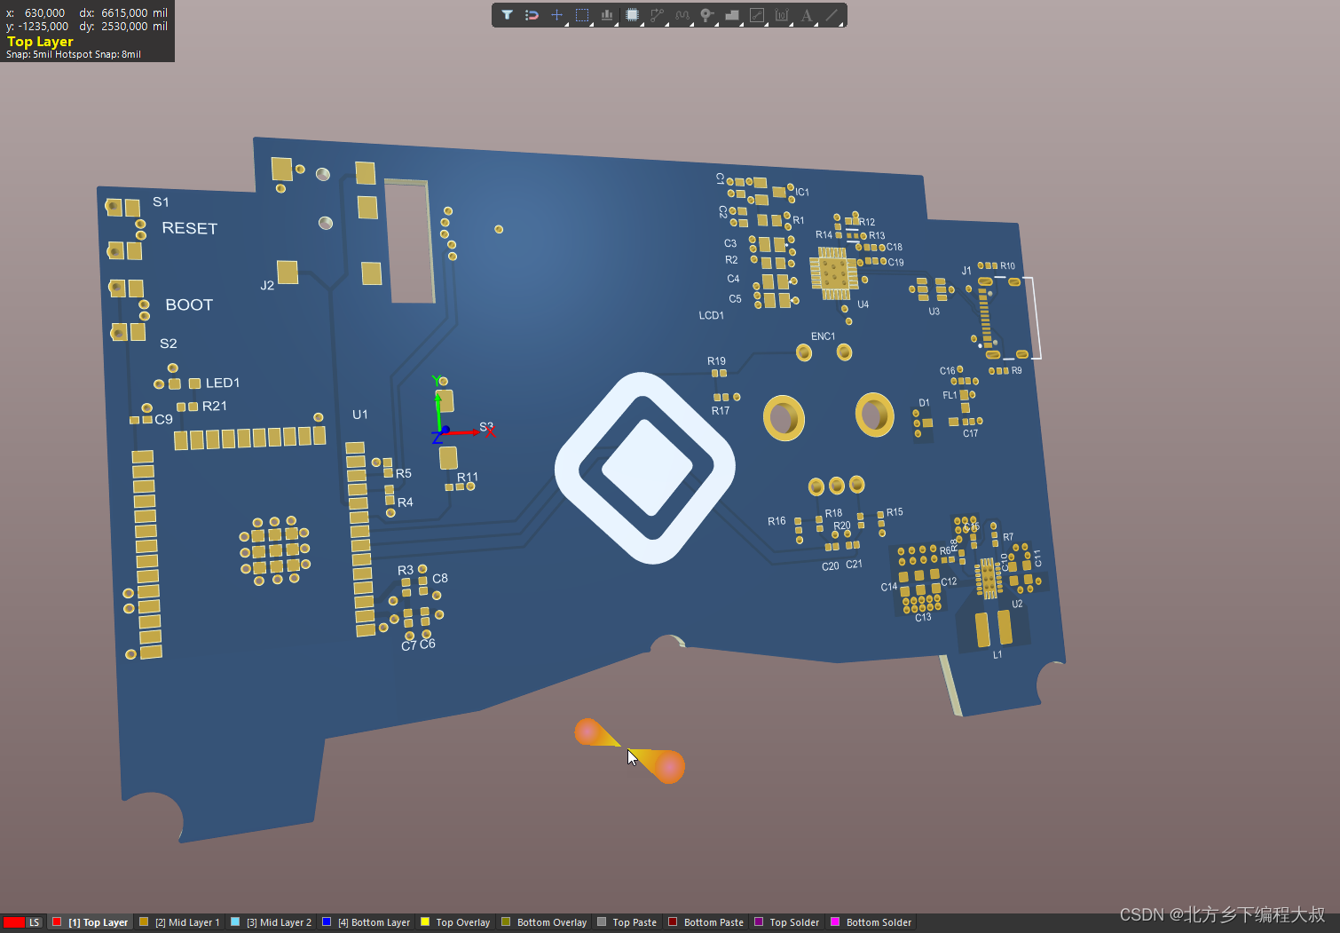Screen dimensions: 1340x933
Task: Select the place via tool
Action: pyautogui.click(x=706, y=15)
